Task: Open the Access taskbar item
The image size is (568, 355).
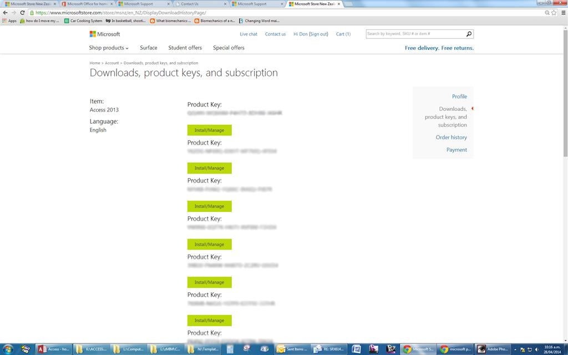Action: pos(54,349)
